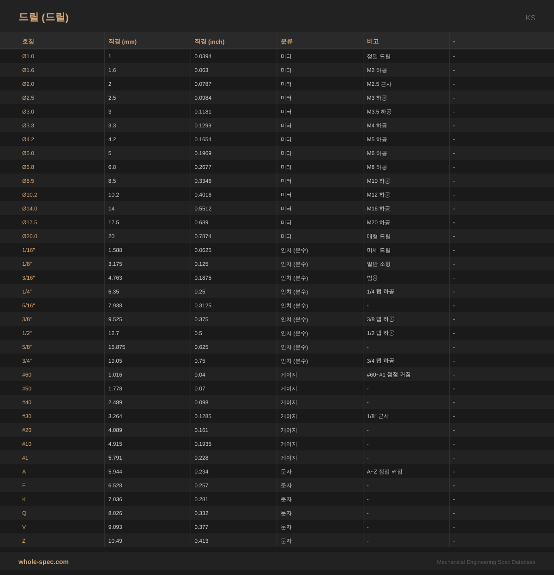The image size is (554, 575).
Task: Click the Ø20.0 drill designation
Action: tap(30, 236)
